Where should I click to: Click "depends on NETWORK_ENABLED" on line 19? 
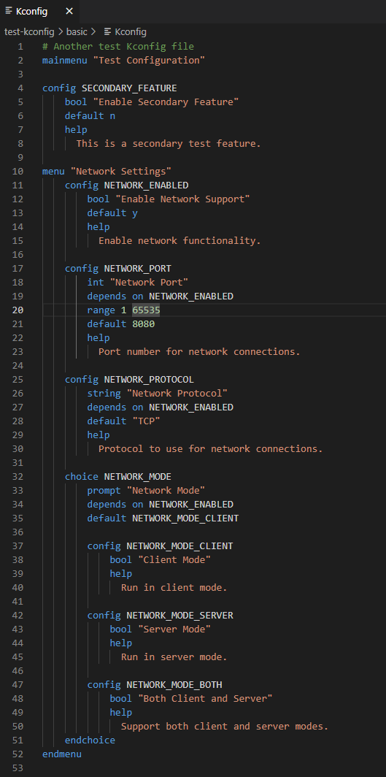tap(161, 296)
